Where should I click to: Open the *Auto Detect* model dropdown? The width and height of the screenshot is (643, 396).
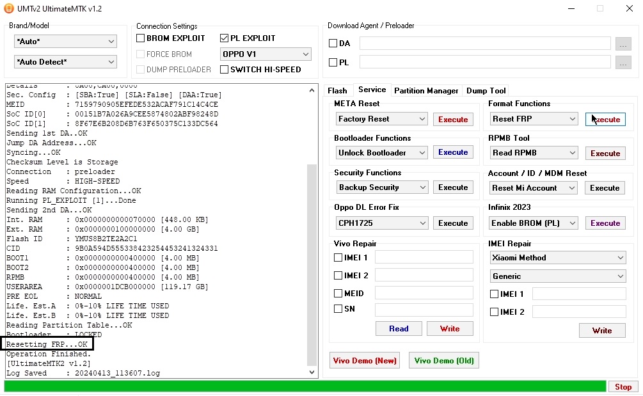65,62
